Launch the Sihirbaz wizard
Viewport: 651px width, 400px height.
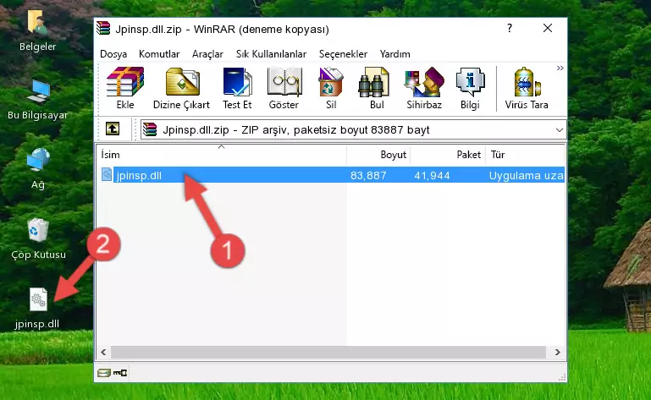tap(424, 89)
